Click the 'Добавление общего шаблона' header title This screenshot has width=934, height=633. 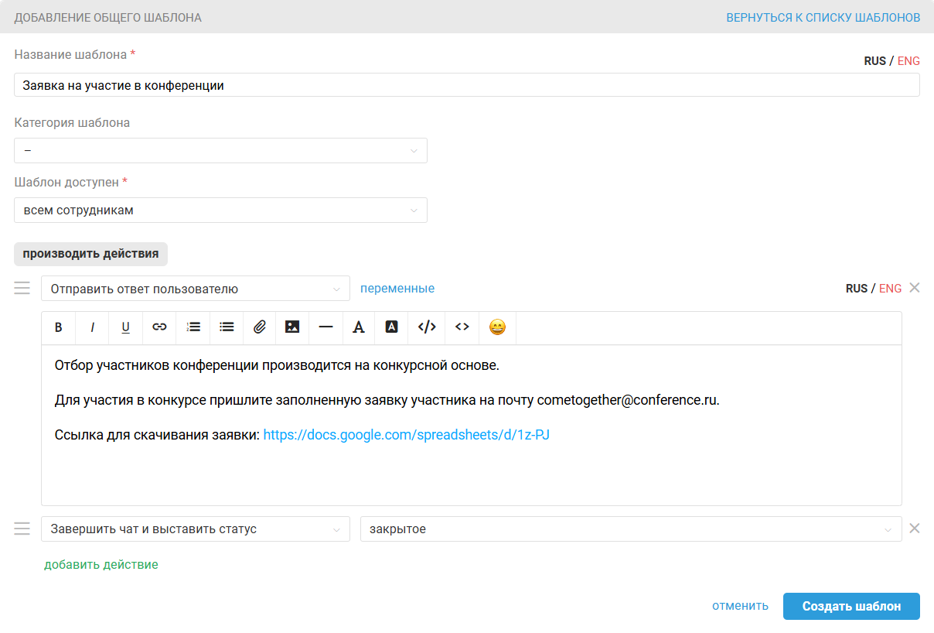click(107, 17)
